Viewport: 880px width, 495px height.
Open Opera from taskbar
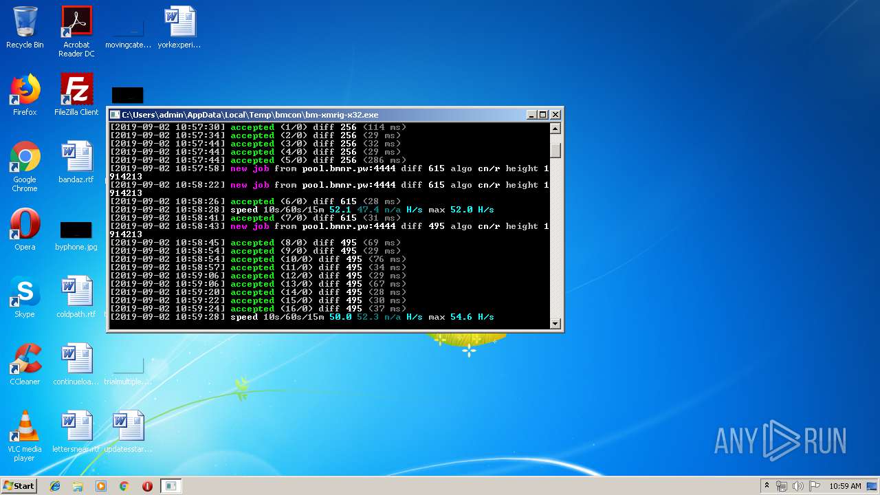point(147,486)
